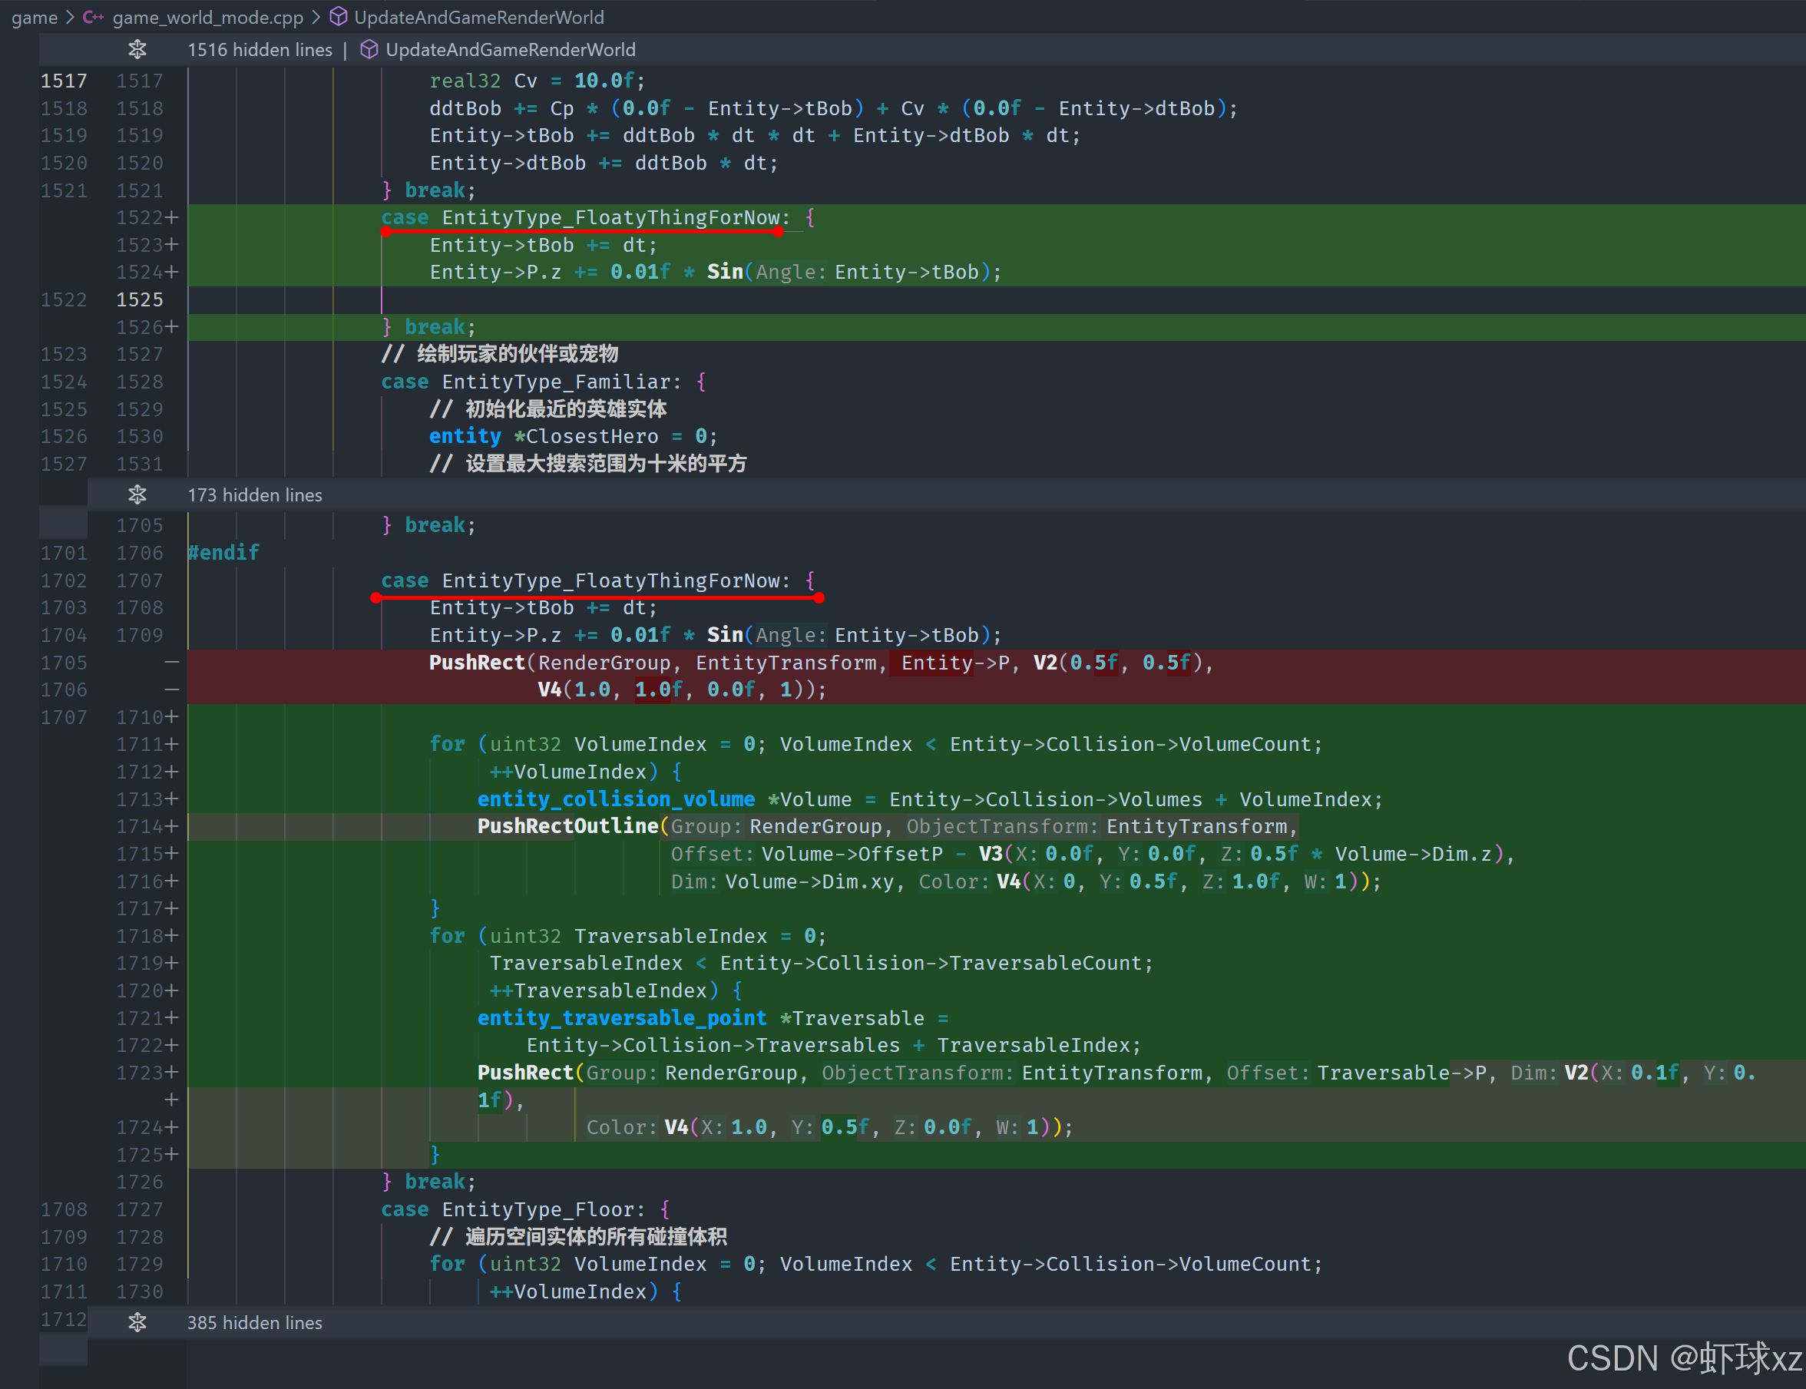The height and width of the screenshot is (1389, 1806).
Task: Click the plus marker next to line 1522
Action: pos(171,217)
